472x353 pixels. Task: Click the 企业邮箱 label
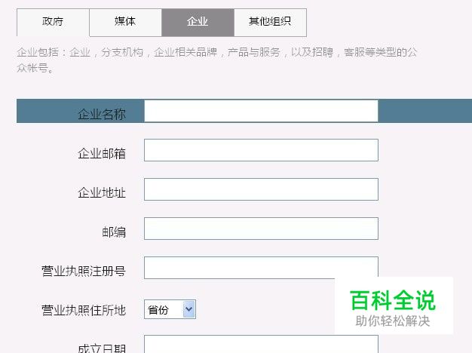pyautogui.click(x=102, y=153)
